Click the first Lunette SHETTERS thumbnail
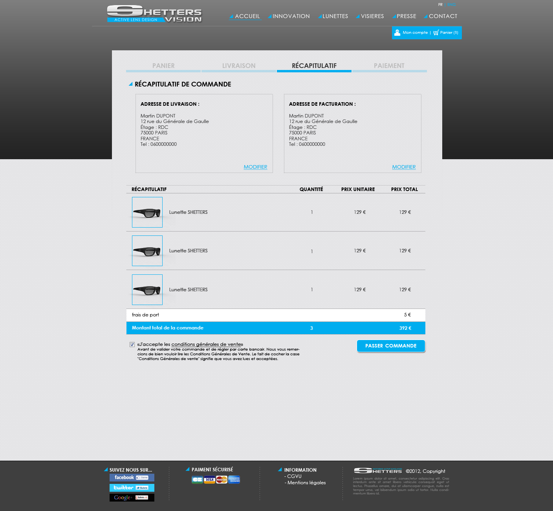This screenshot has width=553, height=511. (147, 212)
